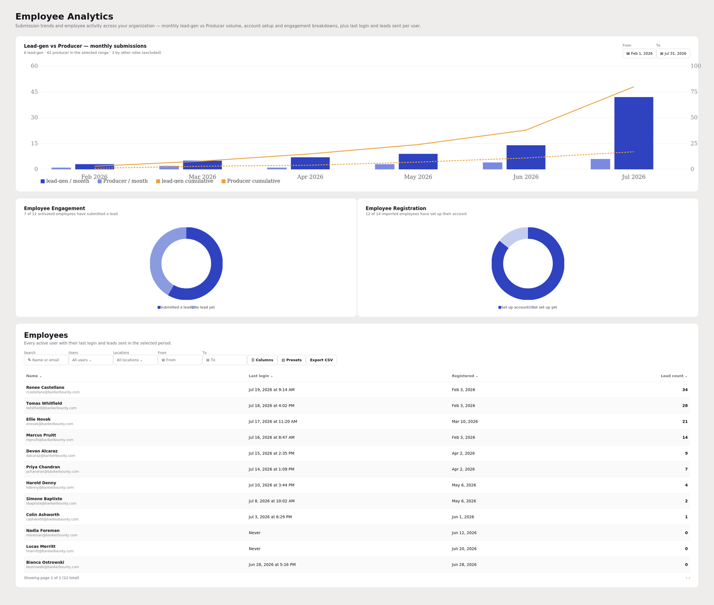Sort table by Name column
This screenshot has width=714, height=605.
coord(34,376)
